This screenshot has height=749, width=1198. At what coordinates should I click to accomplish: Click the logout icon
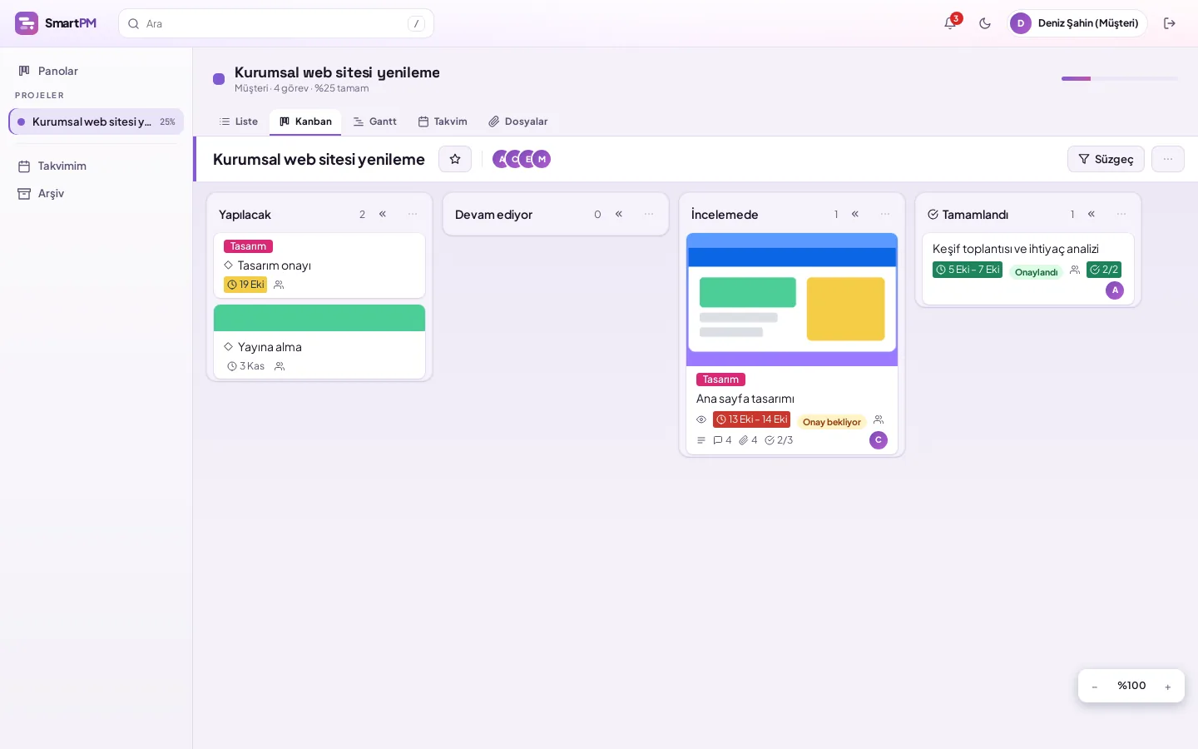(x=1170, y=23)
